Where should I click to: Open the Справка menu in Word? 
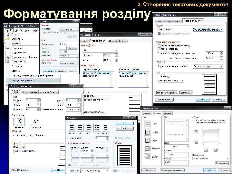point(87,30)
